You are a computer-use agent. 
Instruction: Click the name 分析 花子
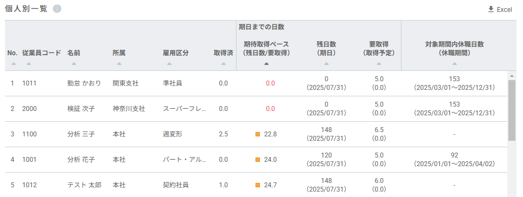click(x=81, y=160)
